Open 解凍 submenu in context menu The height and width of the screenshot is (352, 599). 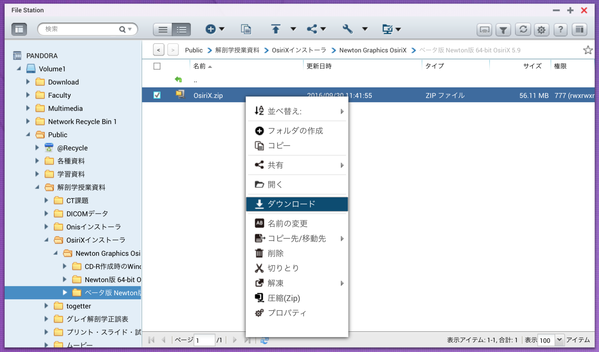(297, 283)
